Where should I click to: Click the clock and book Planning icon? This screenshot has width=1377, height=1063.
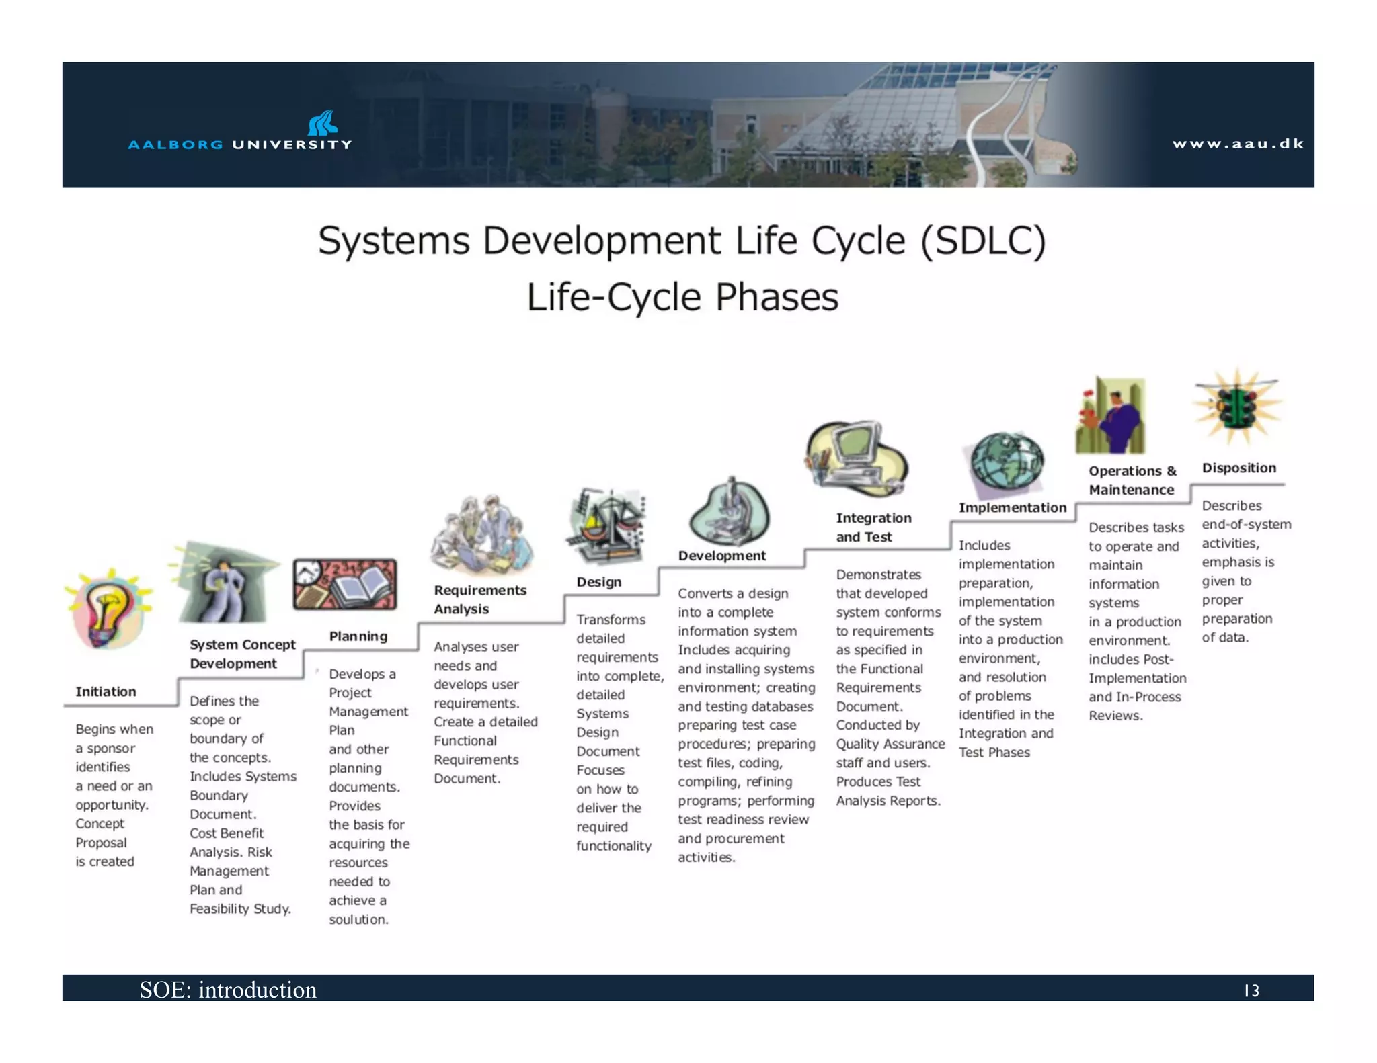(345, 584)
